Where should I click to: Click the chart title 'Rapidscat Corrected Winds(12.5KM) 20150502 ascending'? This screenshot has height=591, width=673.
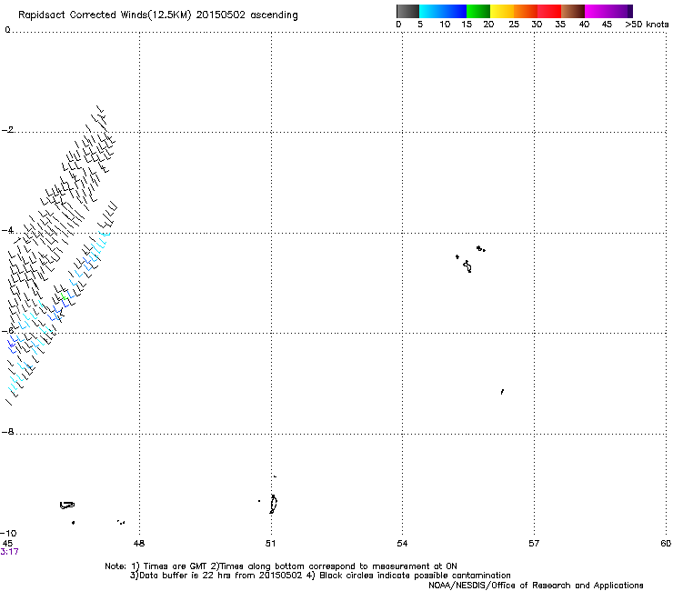coord(158,15)
